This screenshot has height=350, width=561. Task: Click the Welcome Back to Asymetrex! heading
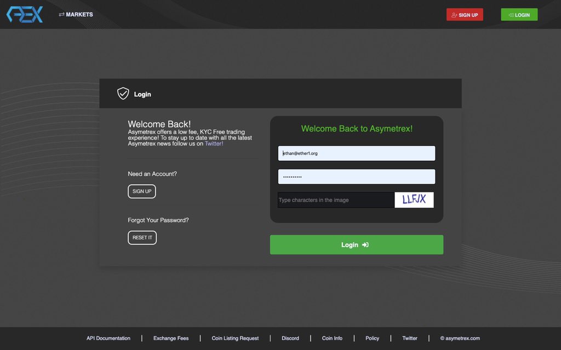(x=357, y=129)
